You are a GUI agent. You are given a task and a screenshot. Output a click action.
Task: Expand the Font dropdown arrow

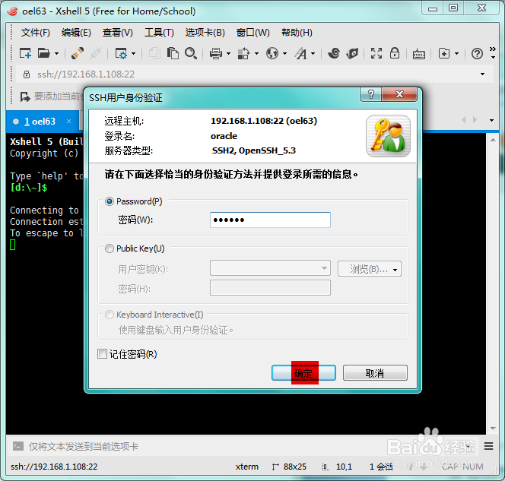click(x=313, y=53)
